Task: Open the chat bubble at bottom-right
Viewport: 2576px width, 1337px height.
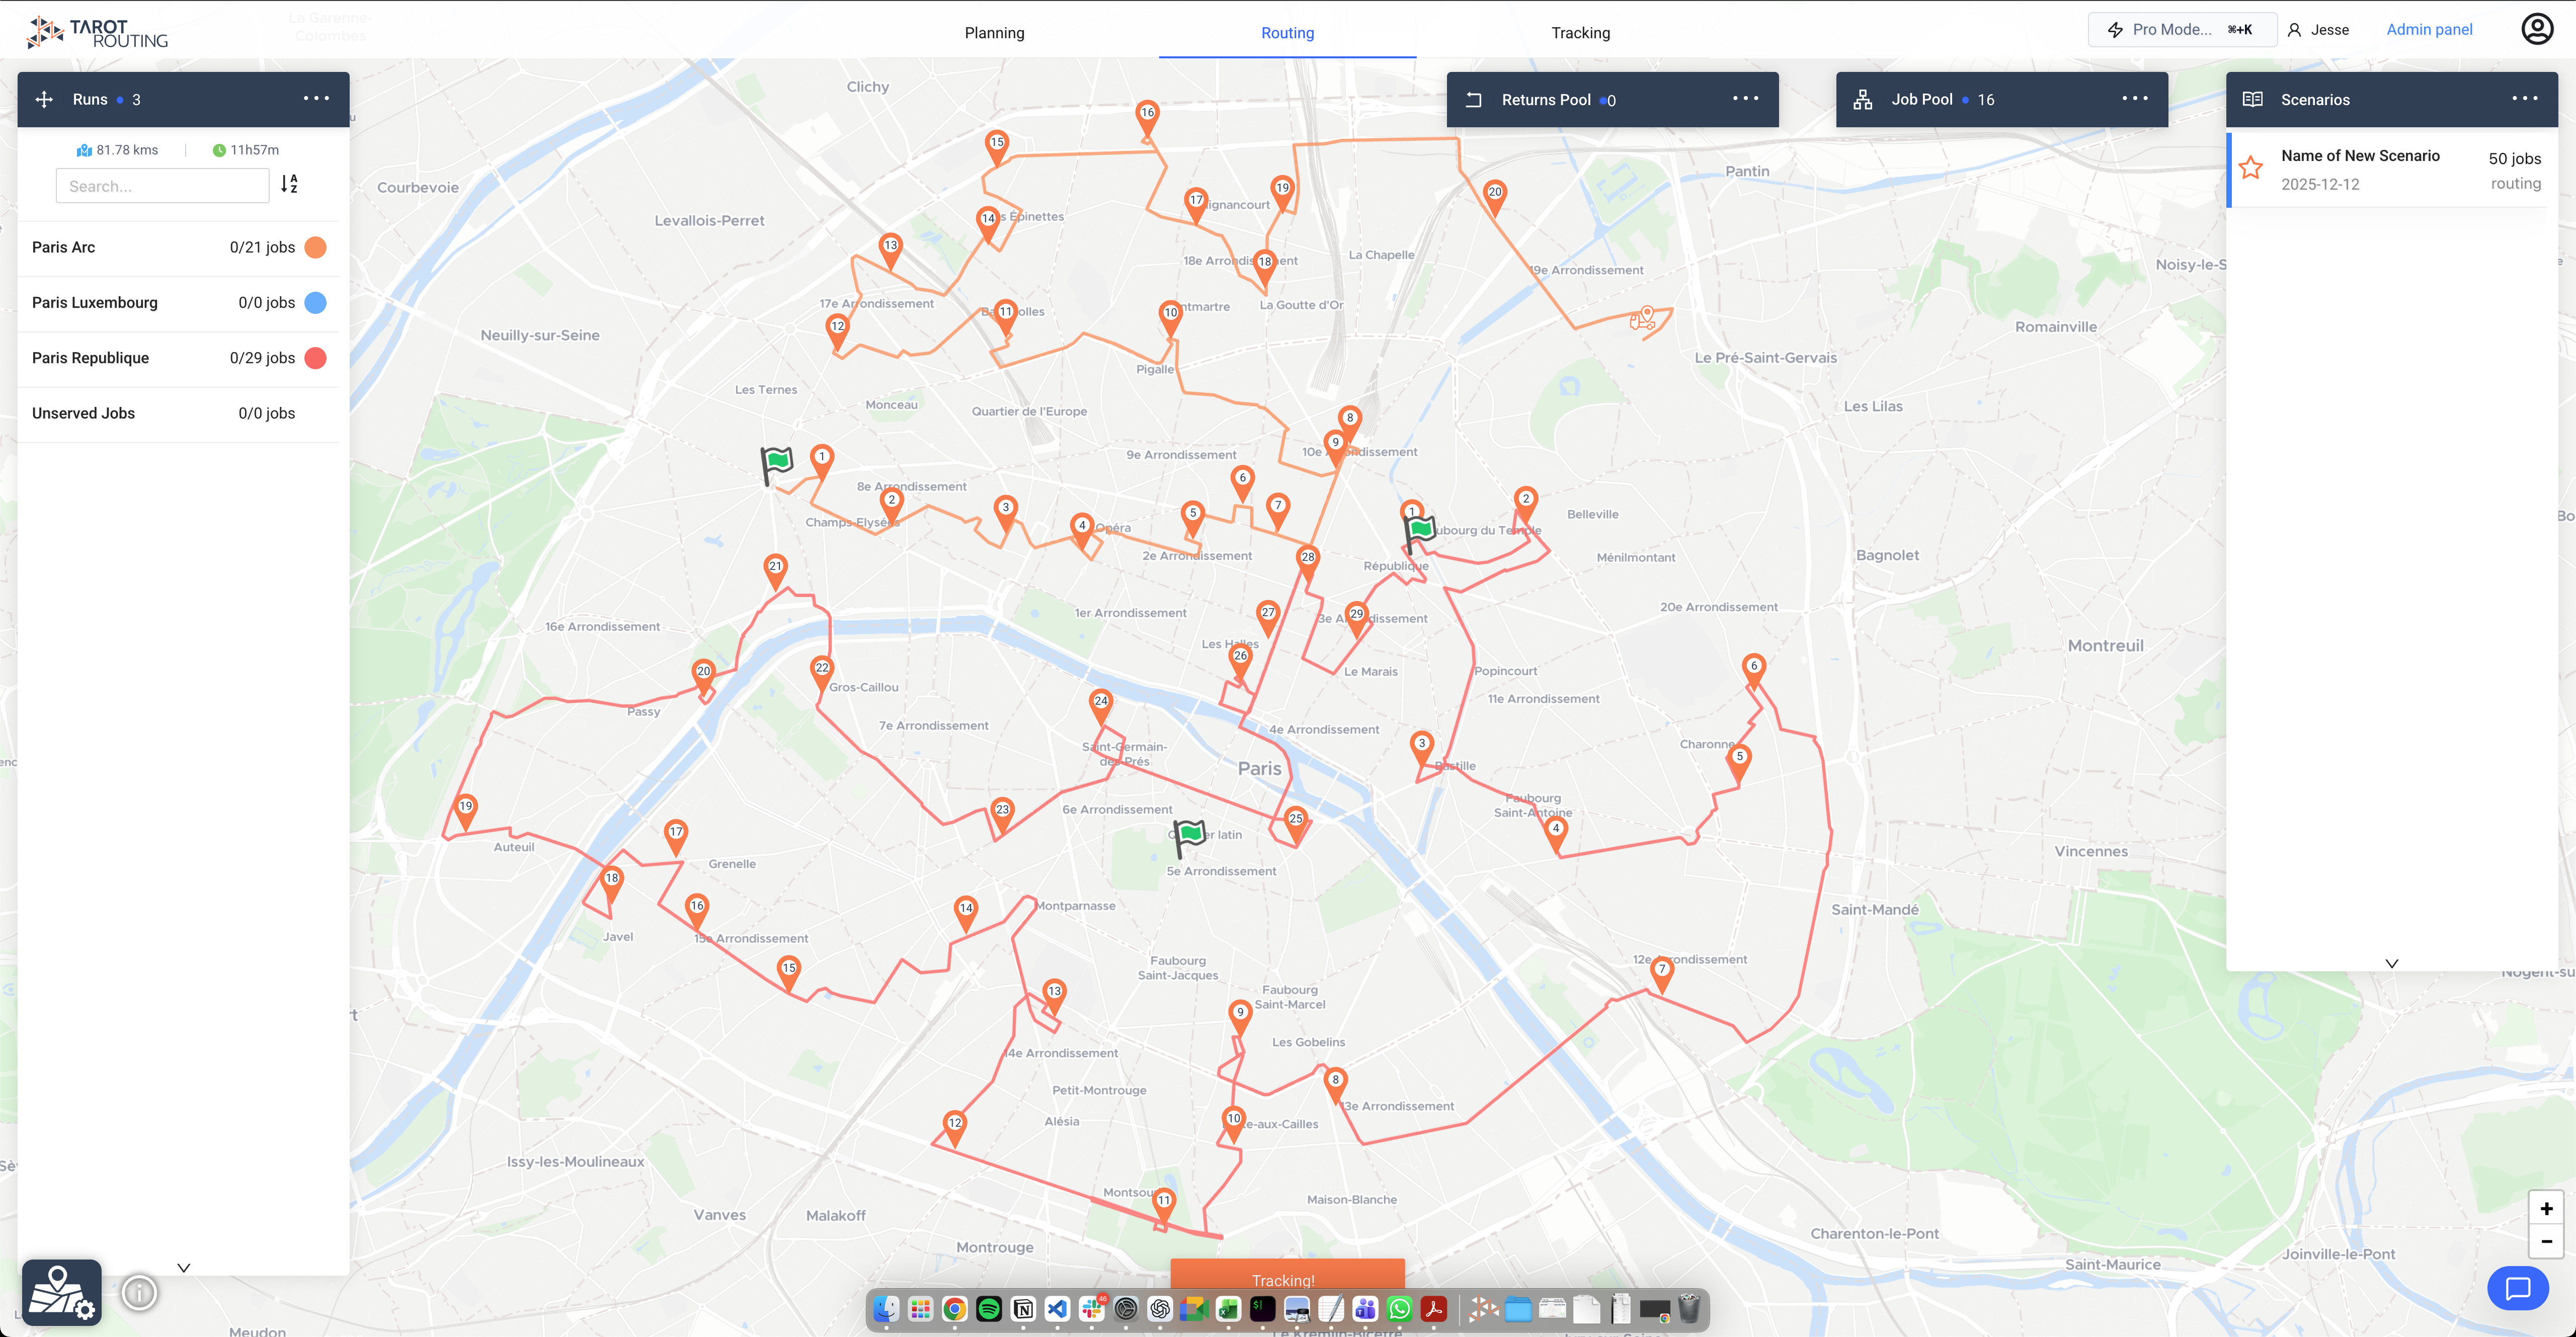Action: (2518, 1288)
